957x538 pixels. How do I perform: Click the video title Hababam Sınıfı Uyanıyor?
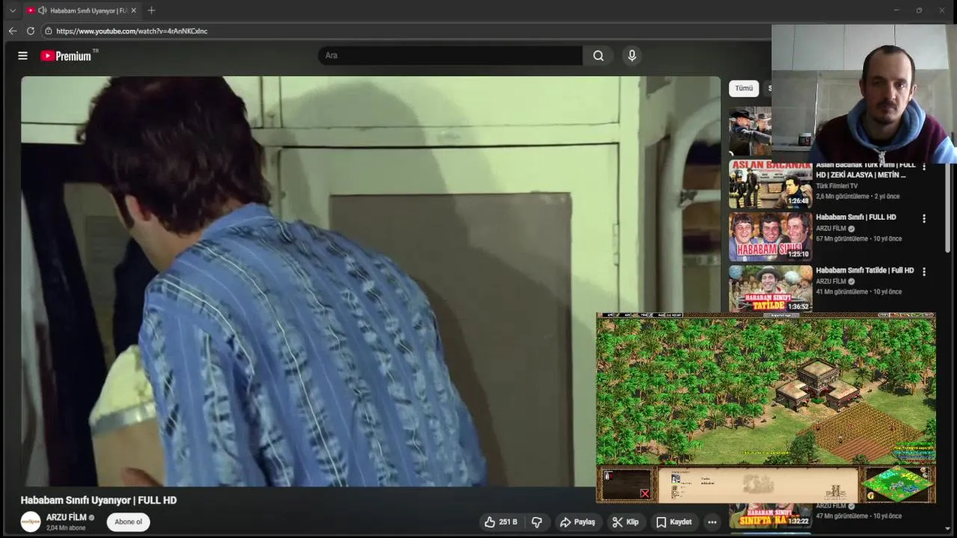pos(99,500)
